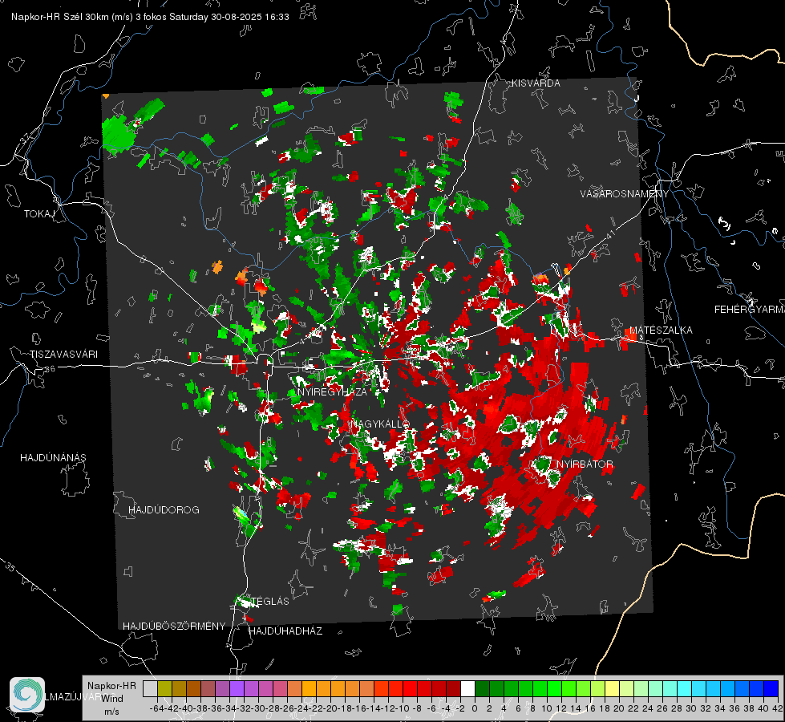Screen dimensions: 785x722
Task: Click the road number '36' near Tiszavasvári
Action: click(x=50, y=369)
